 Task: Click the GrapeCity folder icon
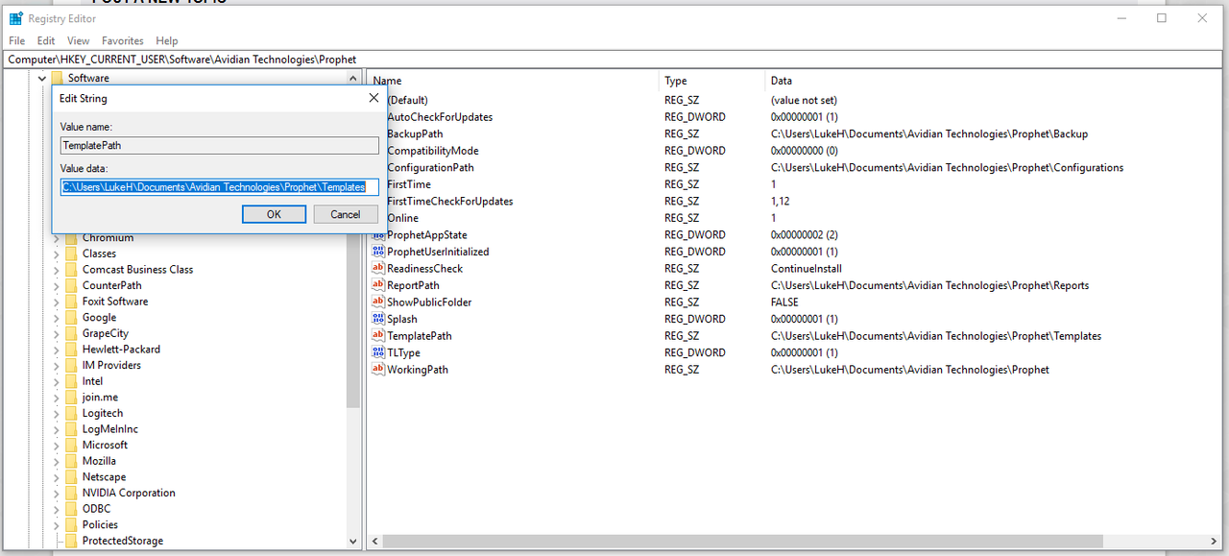71,333
